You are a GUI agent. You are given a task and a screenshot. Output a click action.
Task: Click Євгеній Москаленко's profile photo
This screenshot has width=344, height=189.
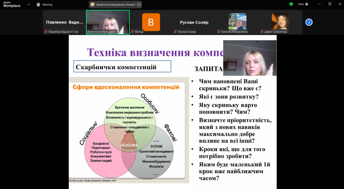click(x=237, y=21)
